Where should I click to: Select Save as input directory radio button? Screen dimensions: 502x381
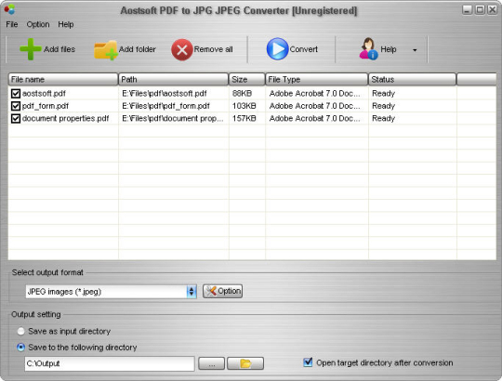tap(20, 331)
